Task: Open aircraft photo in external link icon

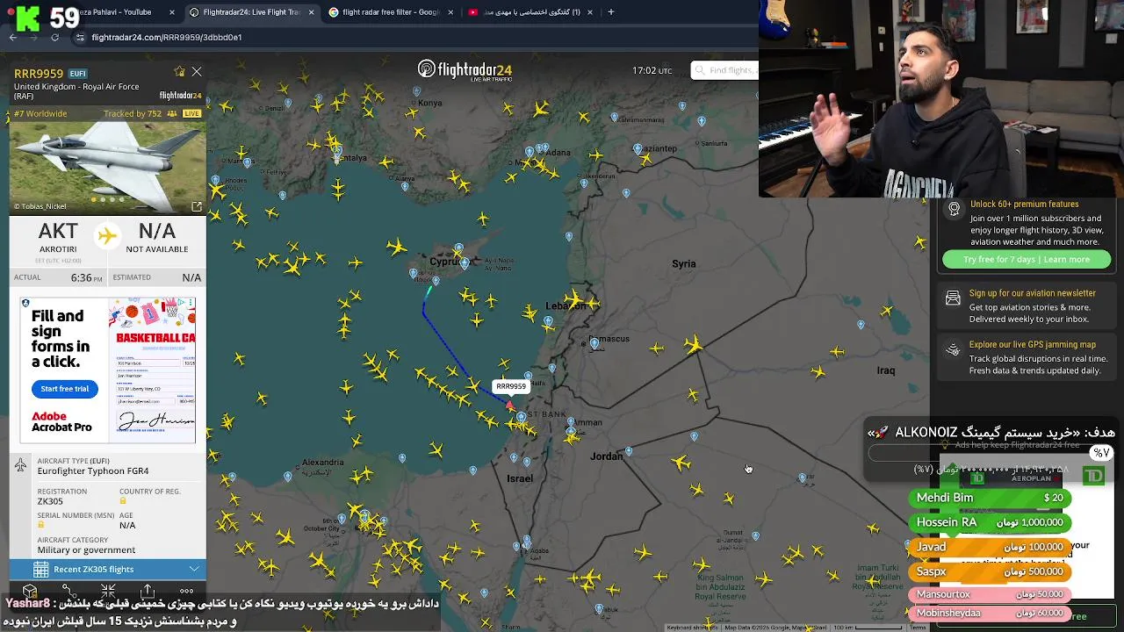Action: tap(197, 206)
